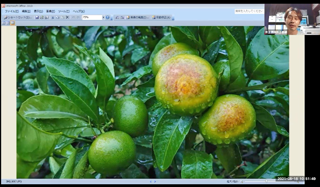Screen dimensions: 320x187
Task: Click the speaker's webcam video thumbnail
Action: tap(292, 19)
